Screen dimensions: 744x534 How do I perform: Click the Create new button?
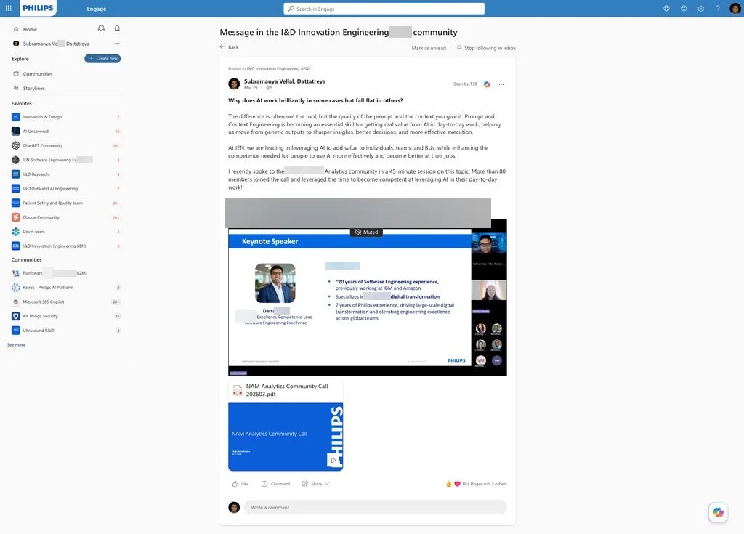pyautogui.click(x=102, y=58)
